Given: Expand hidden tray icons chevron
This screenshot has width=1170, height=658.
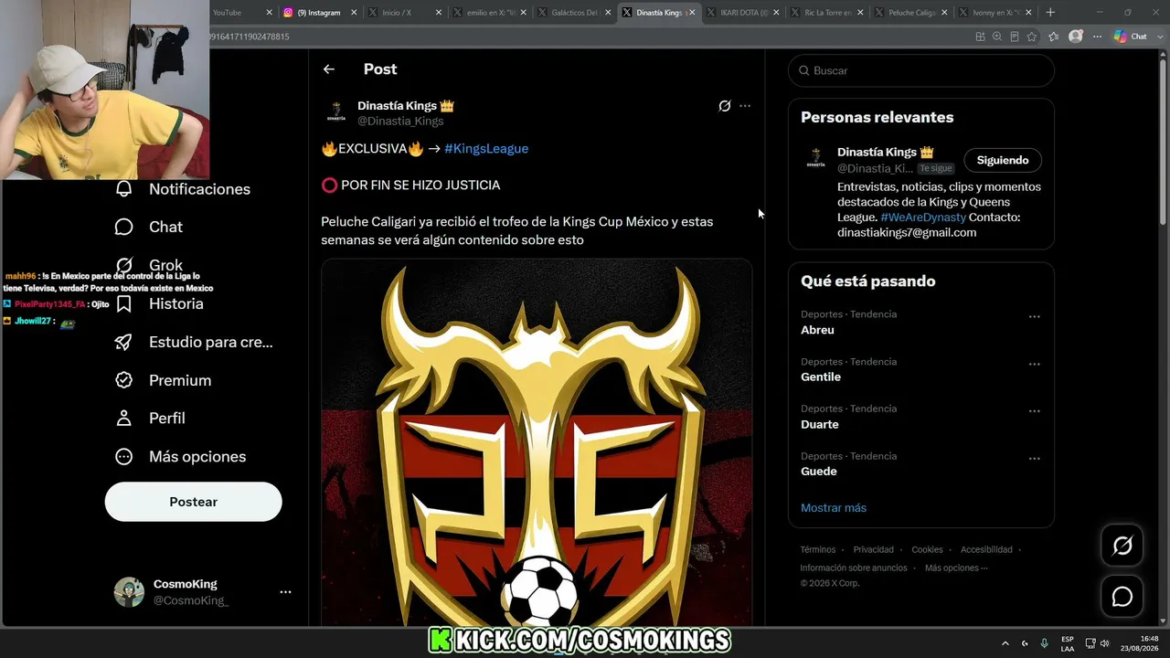Looking at the screenshot, I should [x=1005, y=643].
